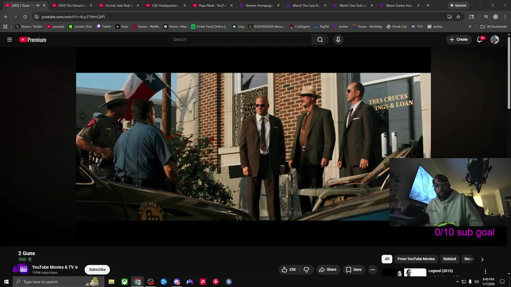
Task: Go to YouTube Premium home logo
Action: [33, 40]
